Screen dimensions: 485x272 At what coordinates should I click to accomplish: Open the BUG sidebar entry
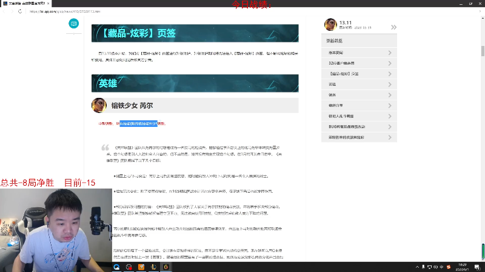359,127
